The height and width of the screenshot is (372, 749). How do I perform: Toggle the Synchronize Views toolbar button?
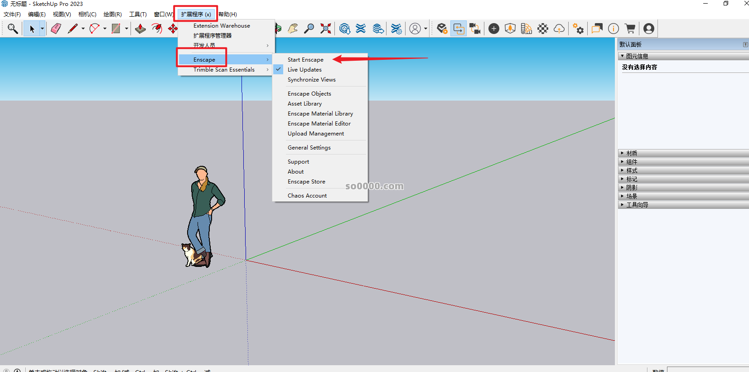(475, 29)
